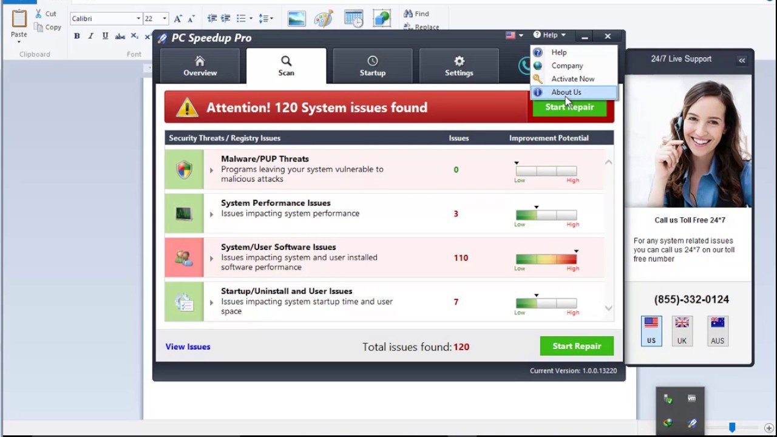The image size is (777, 437).
Task: Click Shrink font icon in WordPad
Action: click(x=190, y=19)
